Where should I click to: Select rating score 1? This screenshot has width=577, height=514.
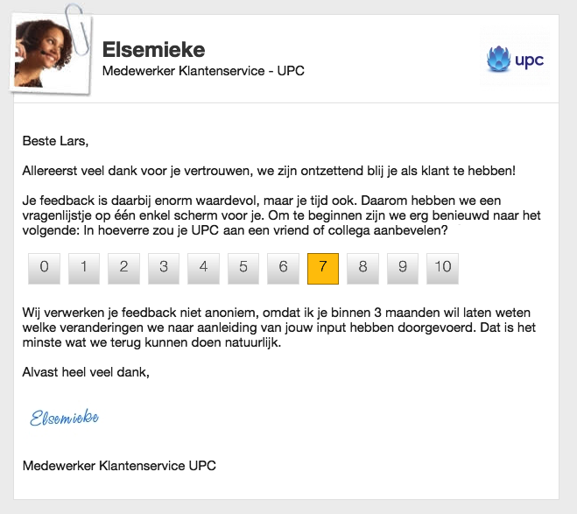[x=84, y=268]
